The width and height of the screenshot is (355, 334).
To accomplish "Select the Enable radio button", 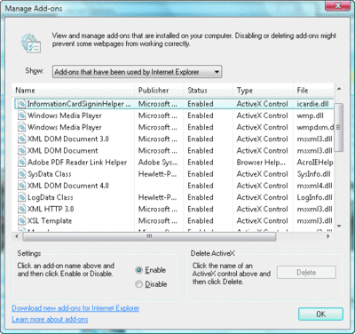I will [x=138, y=270].
